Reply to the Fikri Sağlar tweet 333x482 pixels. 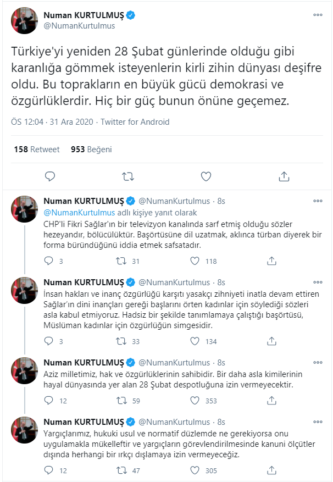tap(49, 261)
